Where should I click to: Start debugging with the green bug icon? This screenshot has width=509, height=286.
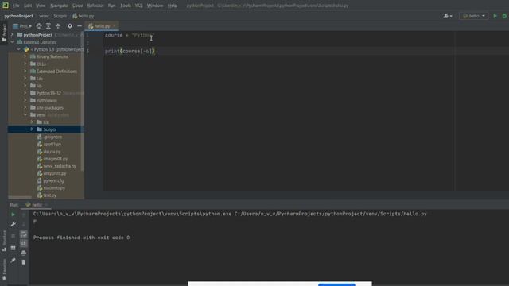click(504, 16)
